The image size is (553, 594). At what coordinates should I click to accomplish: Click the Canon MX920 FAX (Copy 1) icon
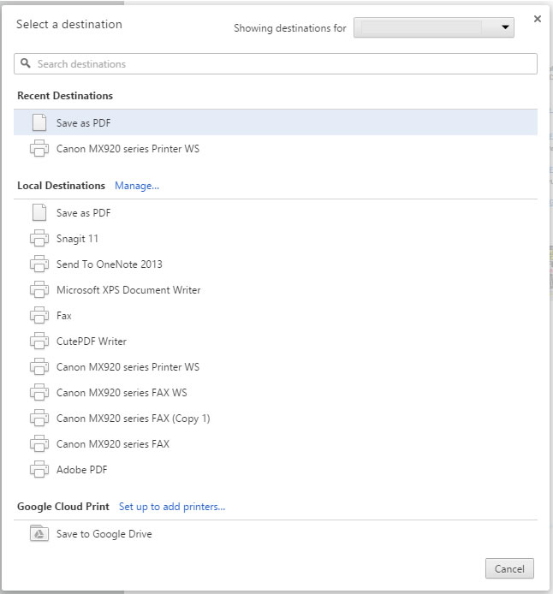[39, 419]
